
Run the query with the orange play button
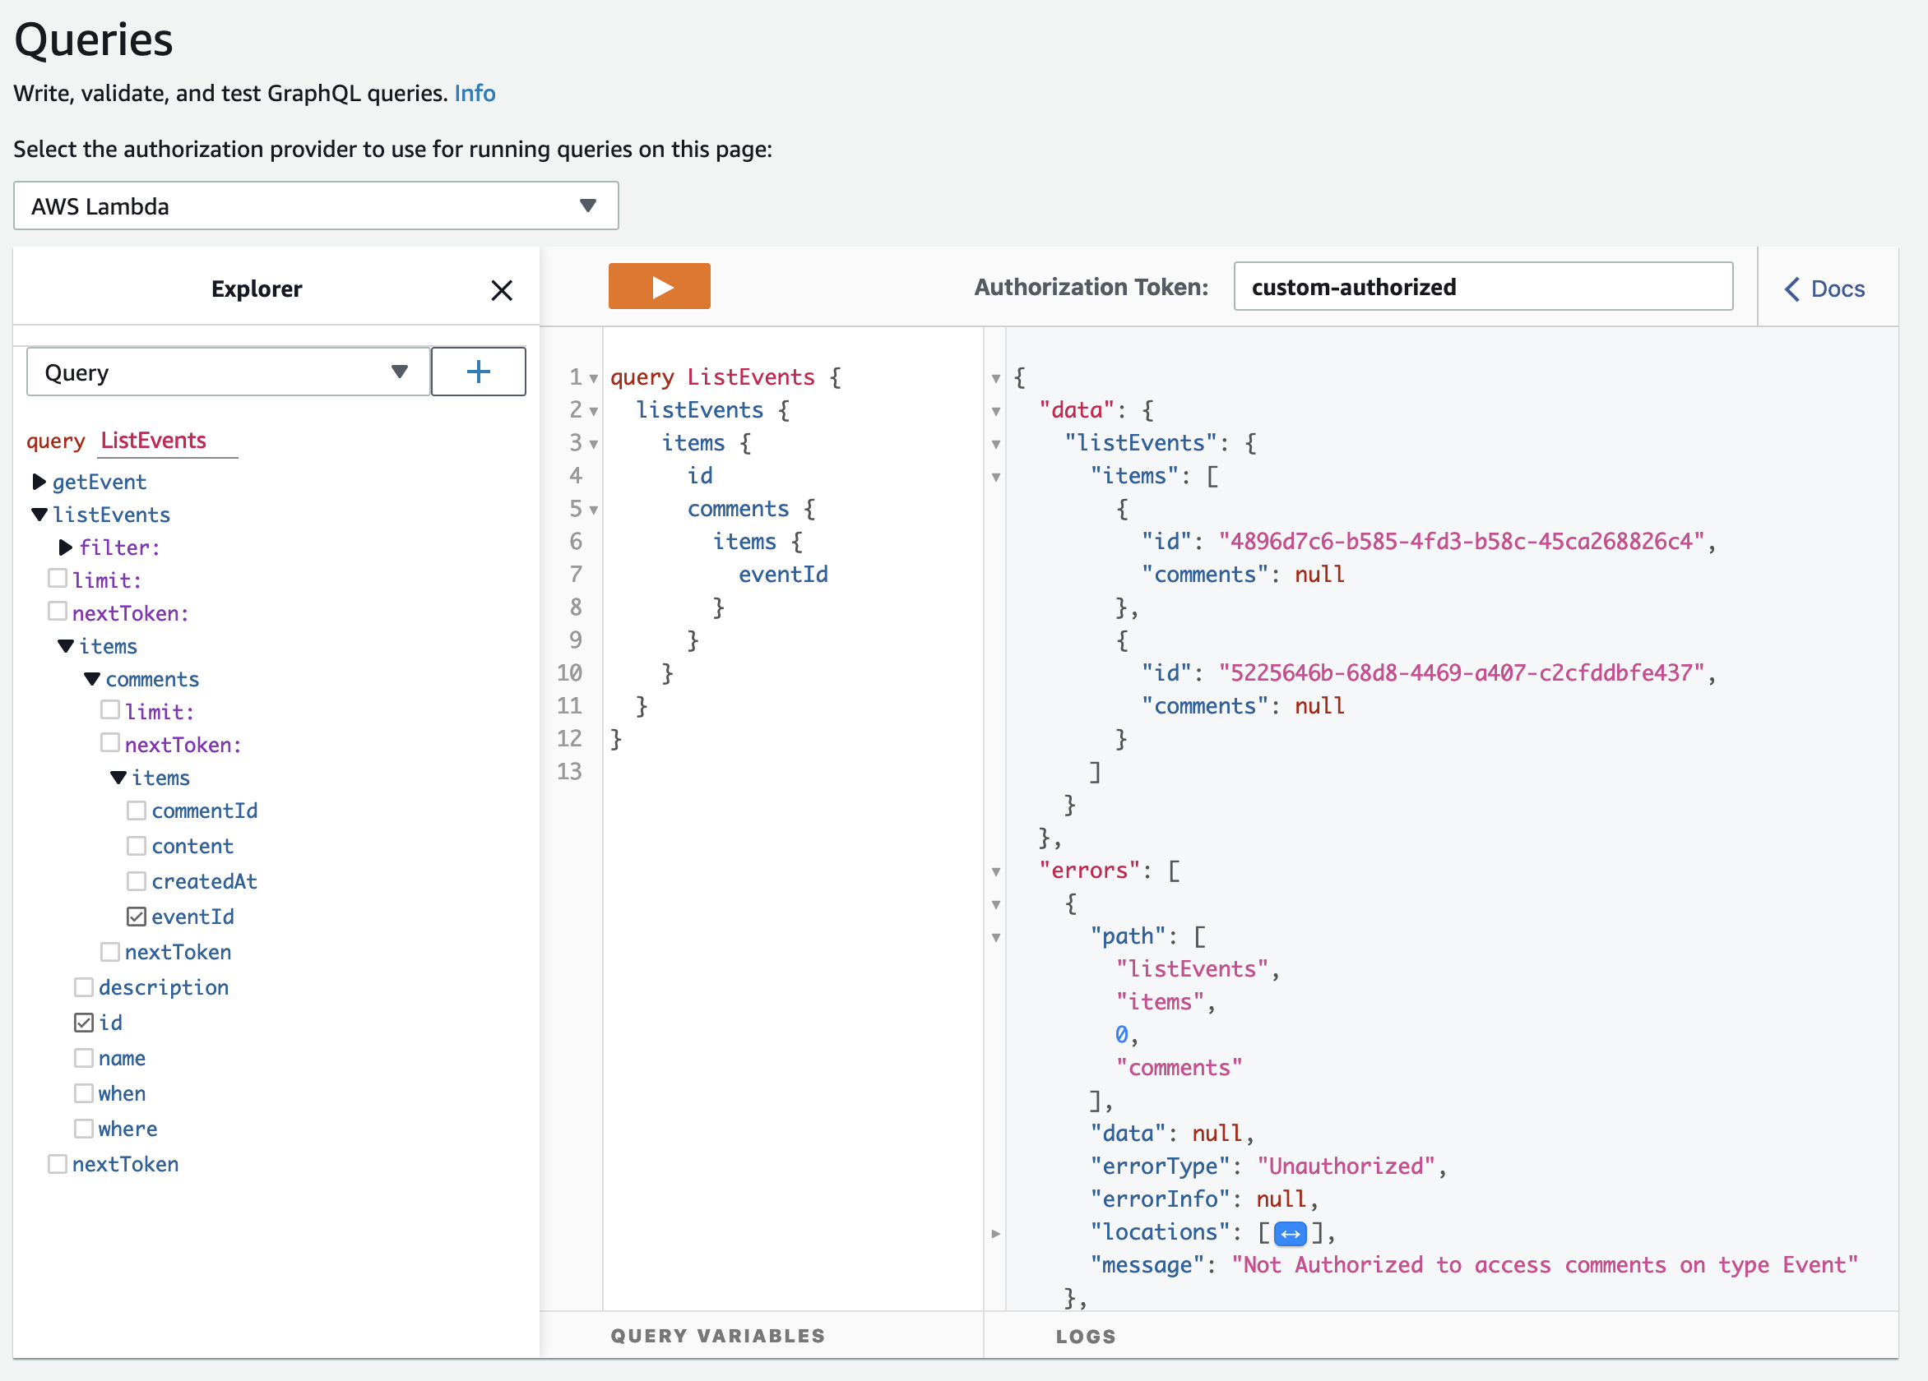click(659, 287)
